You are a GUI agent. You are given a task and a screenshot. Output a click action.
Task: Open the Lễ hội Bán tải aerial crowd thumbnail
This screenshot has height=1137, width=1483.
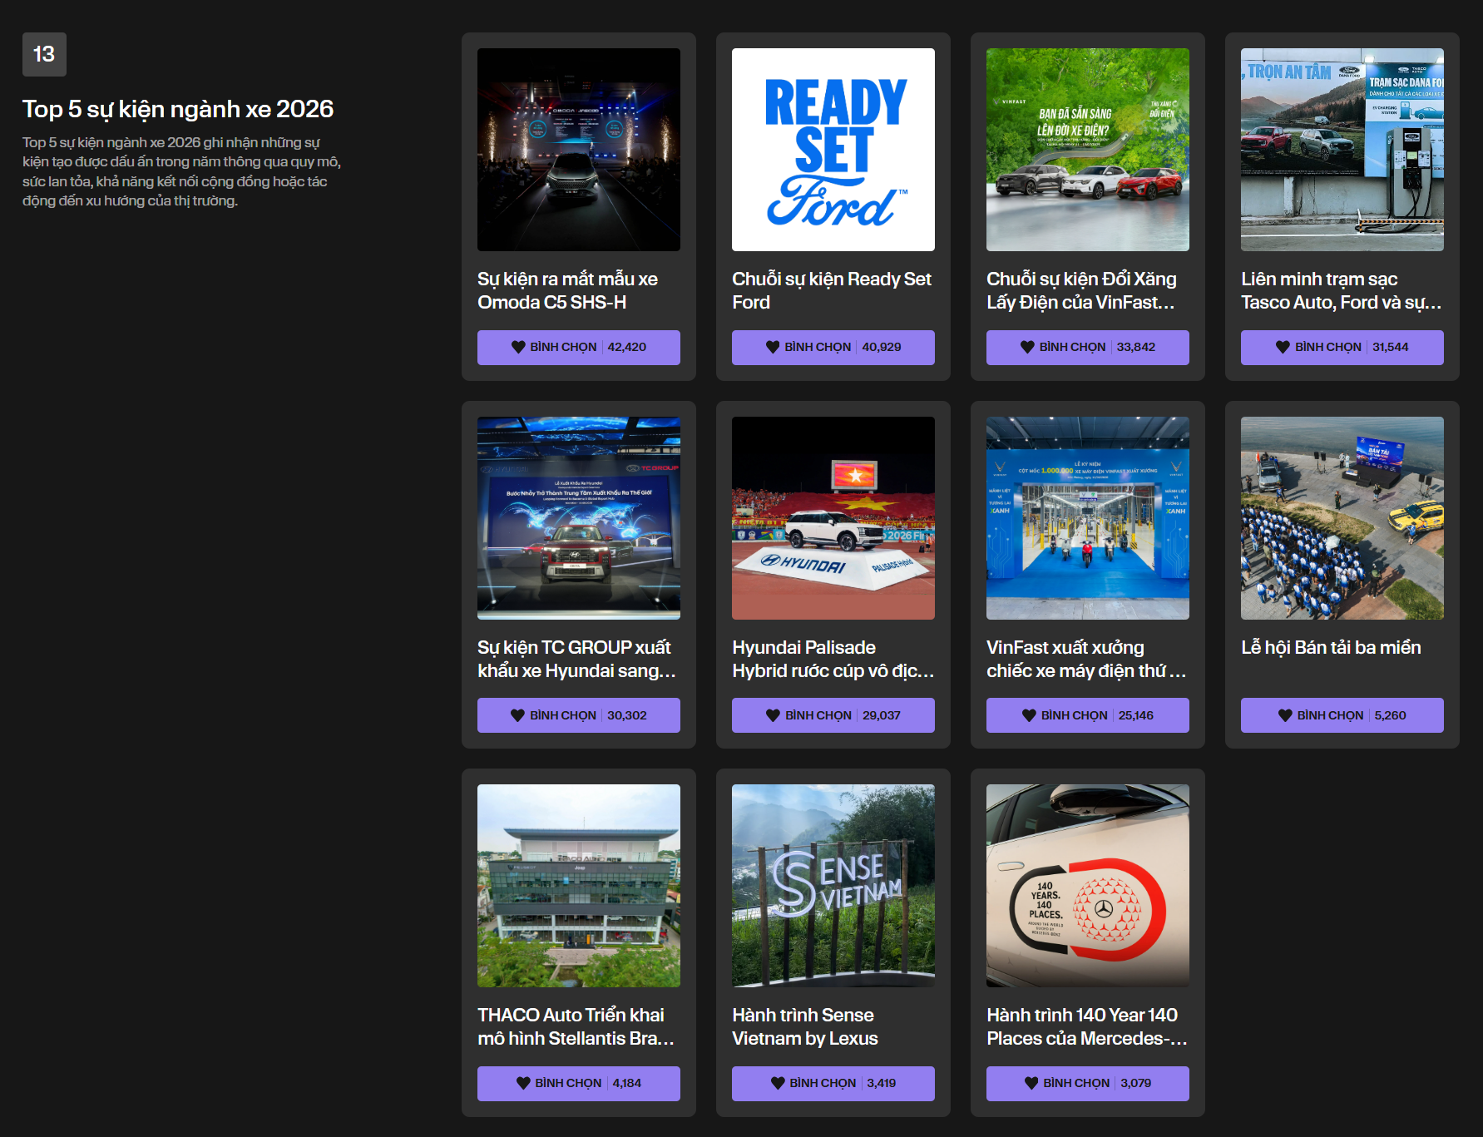pos(1342,518)
